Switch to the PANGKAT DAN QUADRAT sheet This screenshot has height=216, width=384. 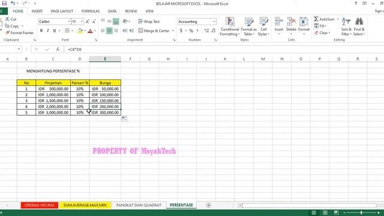[x=139, y=205]
